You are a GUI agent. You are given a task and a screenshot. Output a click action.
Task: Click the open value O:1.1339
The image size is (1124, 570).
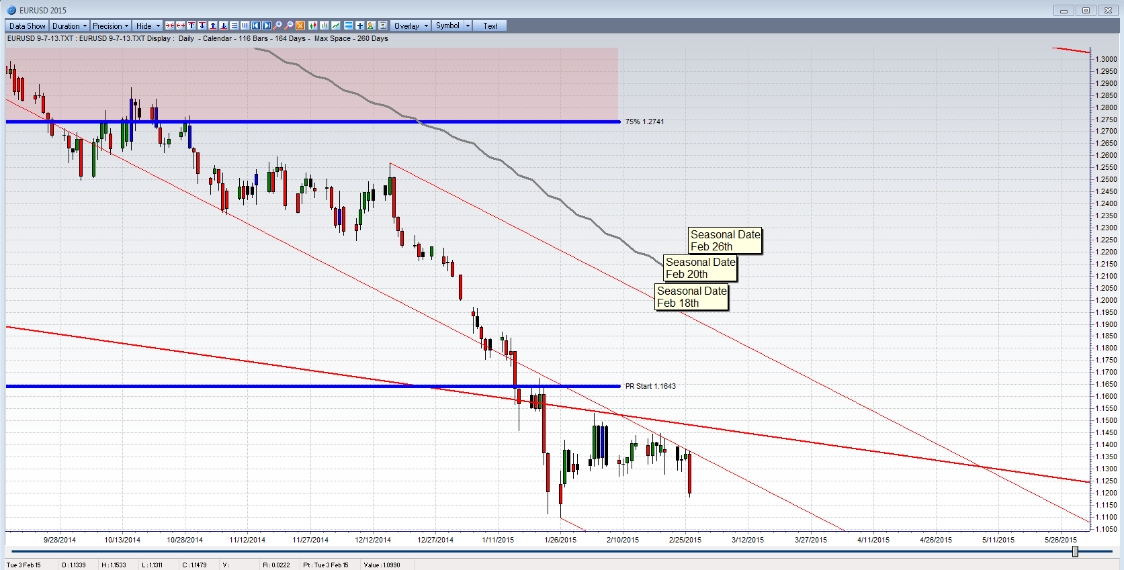pyautogui.click(x=74, y=565)
